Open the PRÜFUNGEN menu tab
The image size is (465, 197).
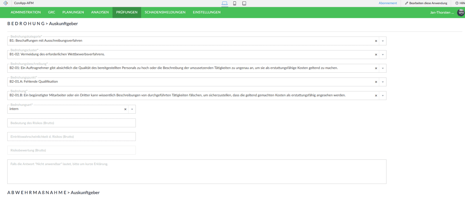tap(127, 12)
